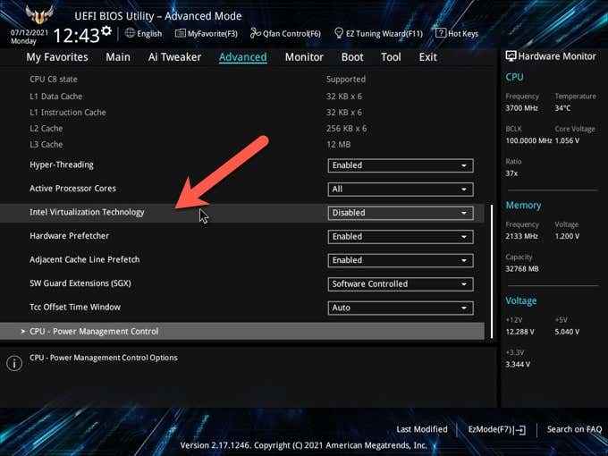Click the Hardware Monitor screen icon
608x456 pixels.
coord(511,56)
